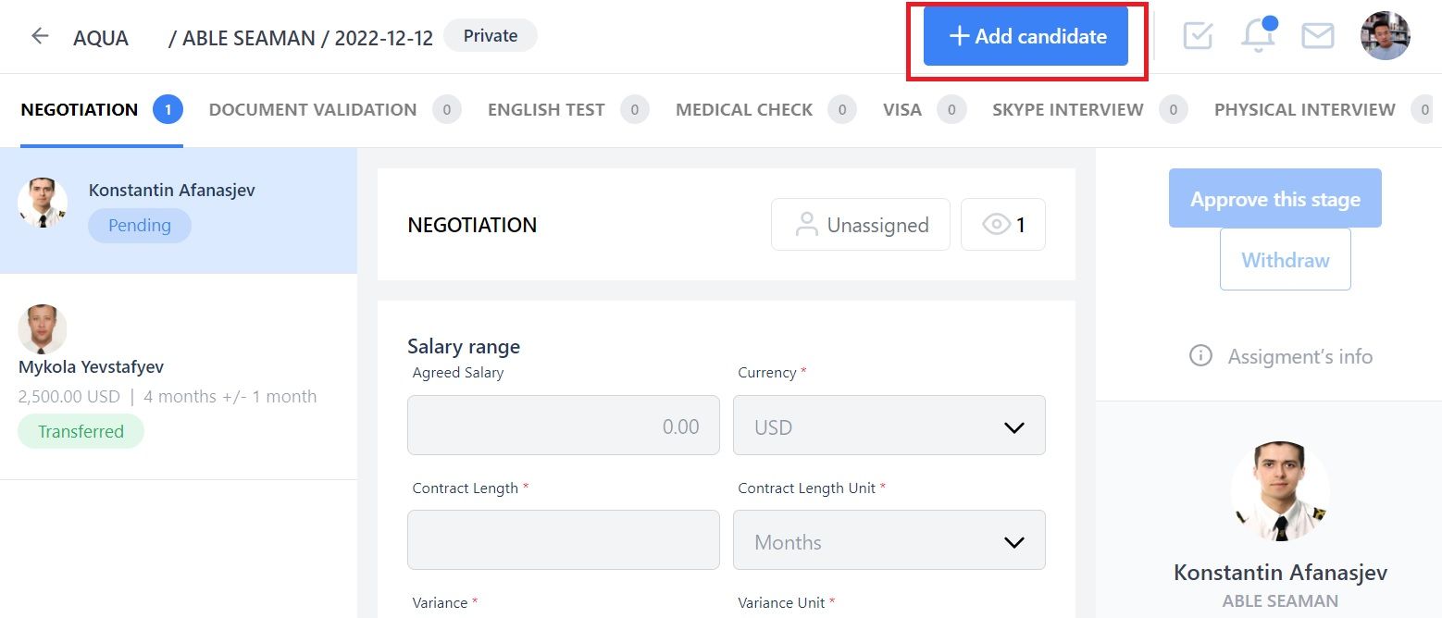Image resolution: width=1442 pixels, height=618 pixels.
Task: Click the Private visibility badge
Action: [491, 36]
